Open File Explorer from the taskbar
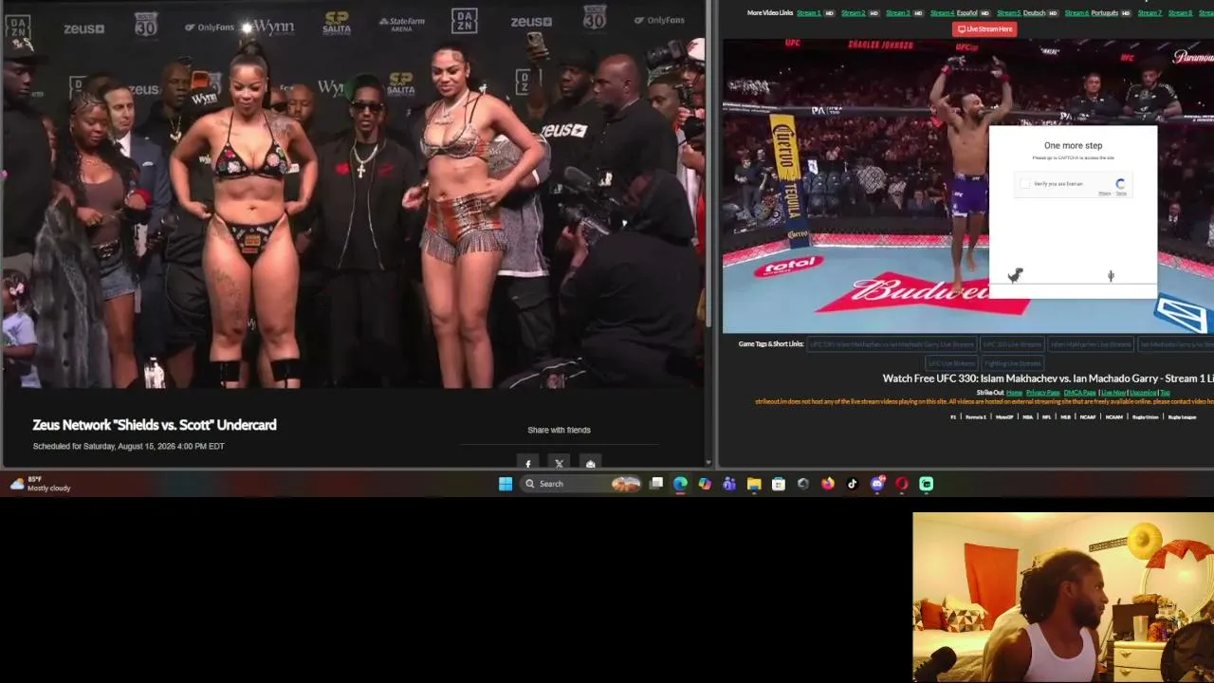The width and height of the screenshot is (1214, 683). click(754, 484)
